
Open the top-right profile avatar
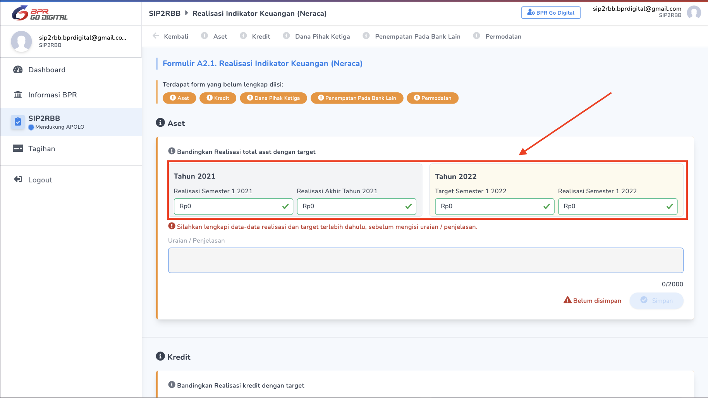694,12
